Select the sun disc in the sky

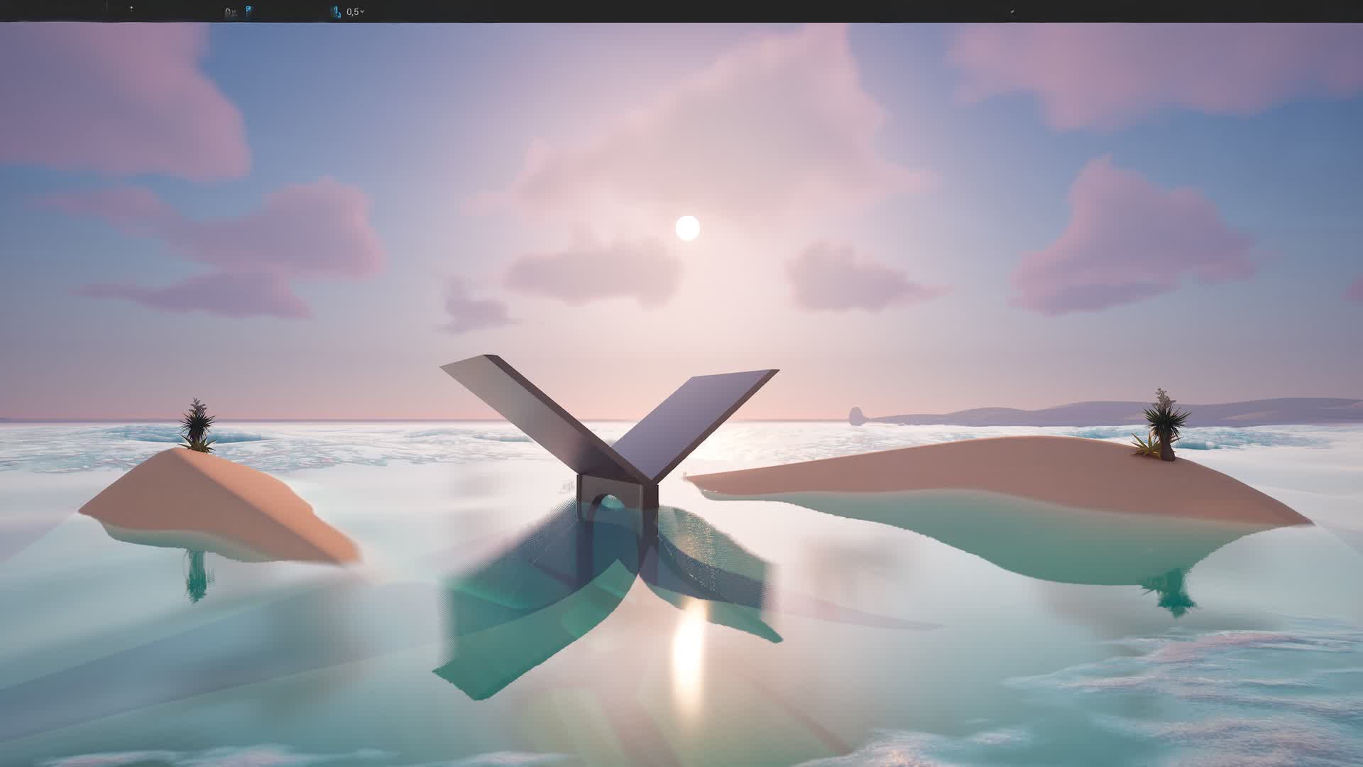point(687,228)
